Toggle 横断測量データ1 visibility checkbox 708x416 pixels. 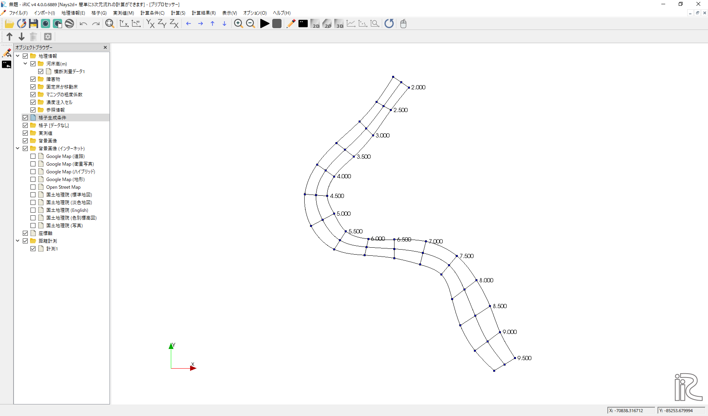point(41,71)
